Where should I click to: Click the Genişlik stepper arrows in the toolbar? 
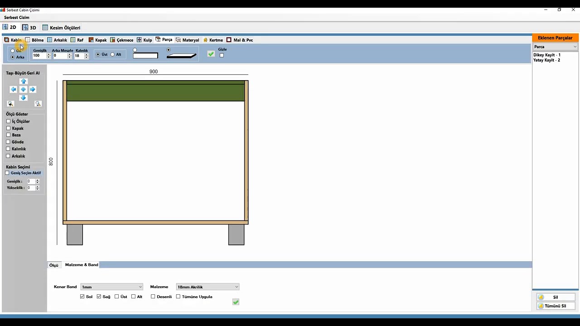pyautogui.click(x=48, y=56)
